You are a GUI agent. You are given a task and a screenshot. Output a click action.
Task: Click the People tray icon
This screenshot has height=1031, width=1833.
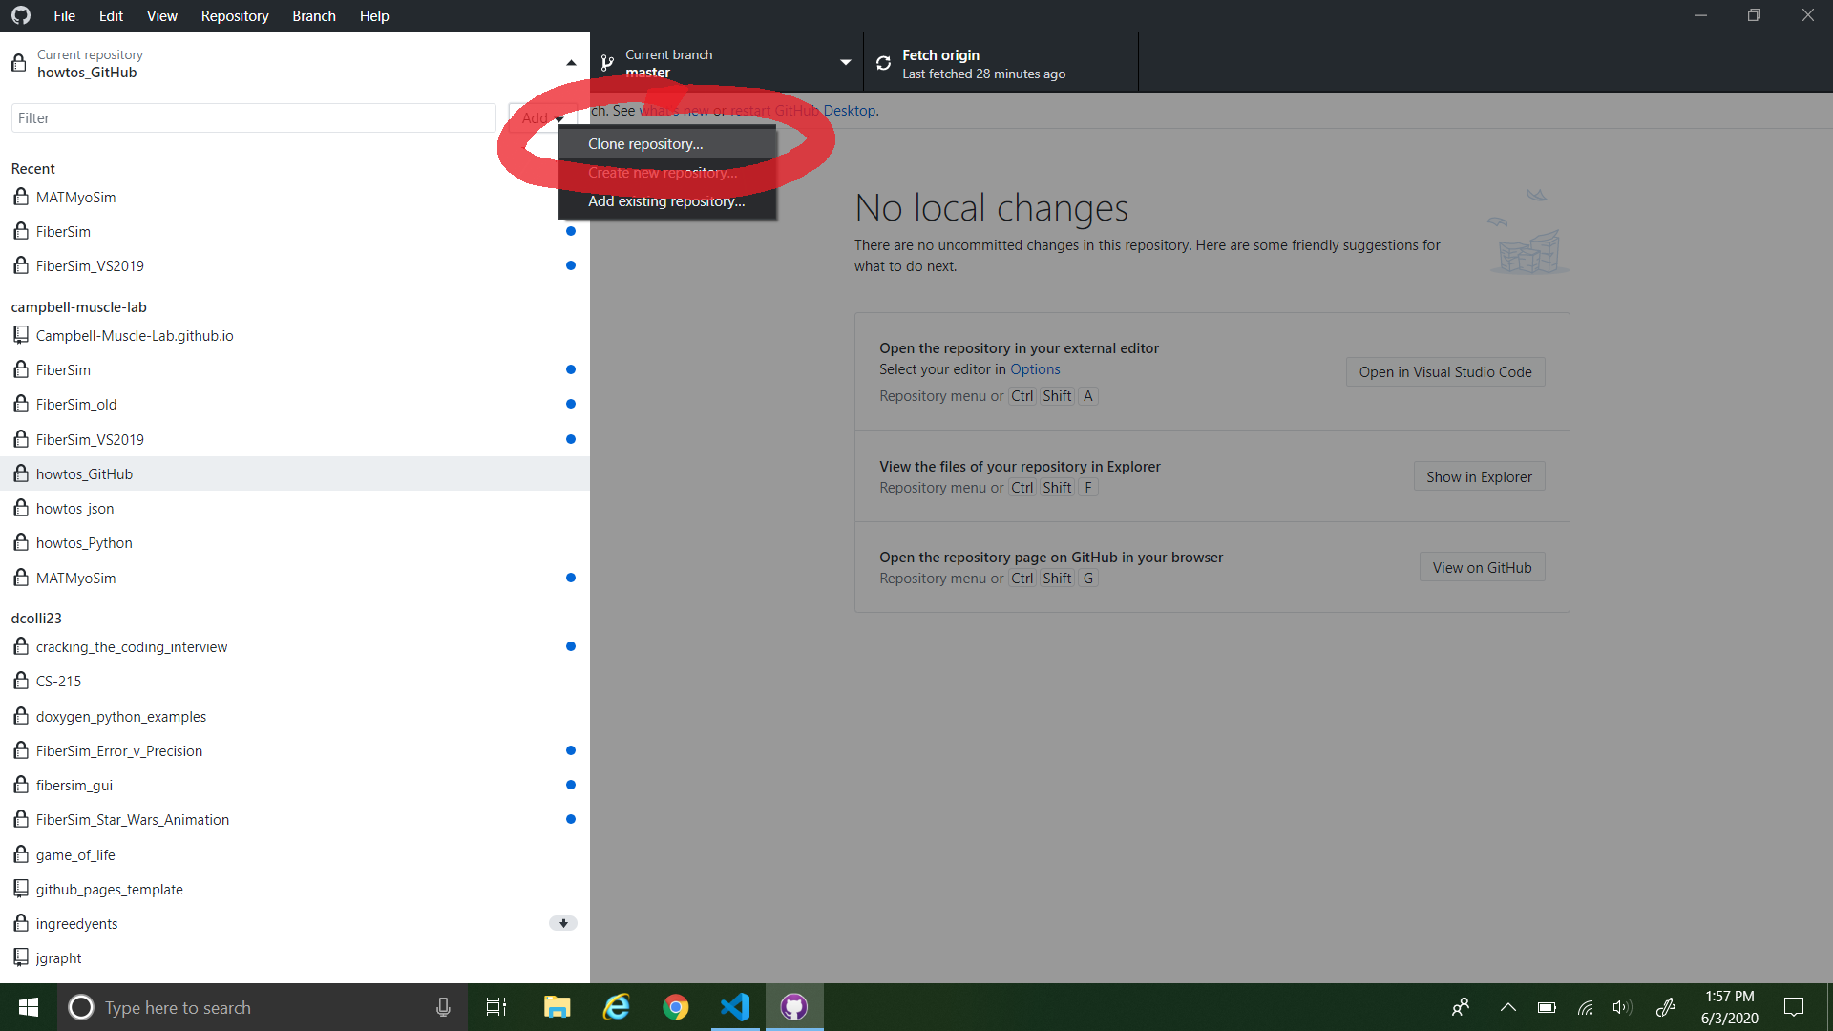(x=1461, y=1007)
